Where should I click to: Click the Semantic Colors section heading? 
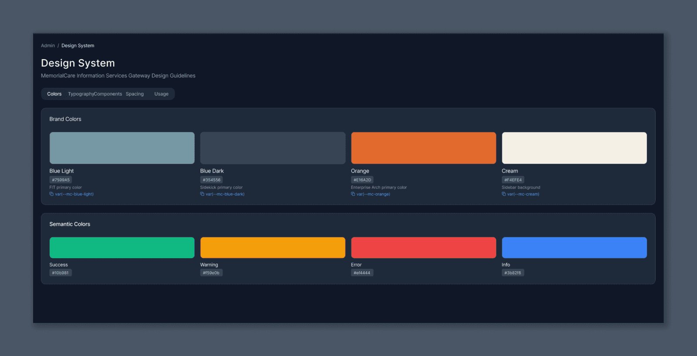(70, 224)
